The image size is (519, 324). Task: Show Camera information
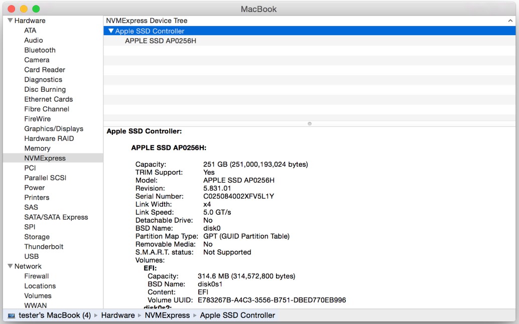point(37,60)
